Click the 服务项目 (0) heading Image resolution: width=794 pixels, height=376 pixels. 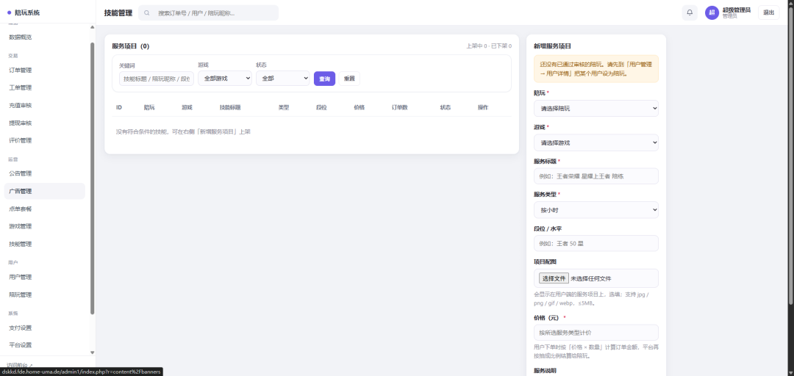[131, 46]
